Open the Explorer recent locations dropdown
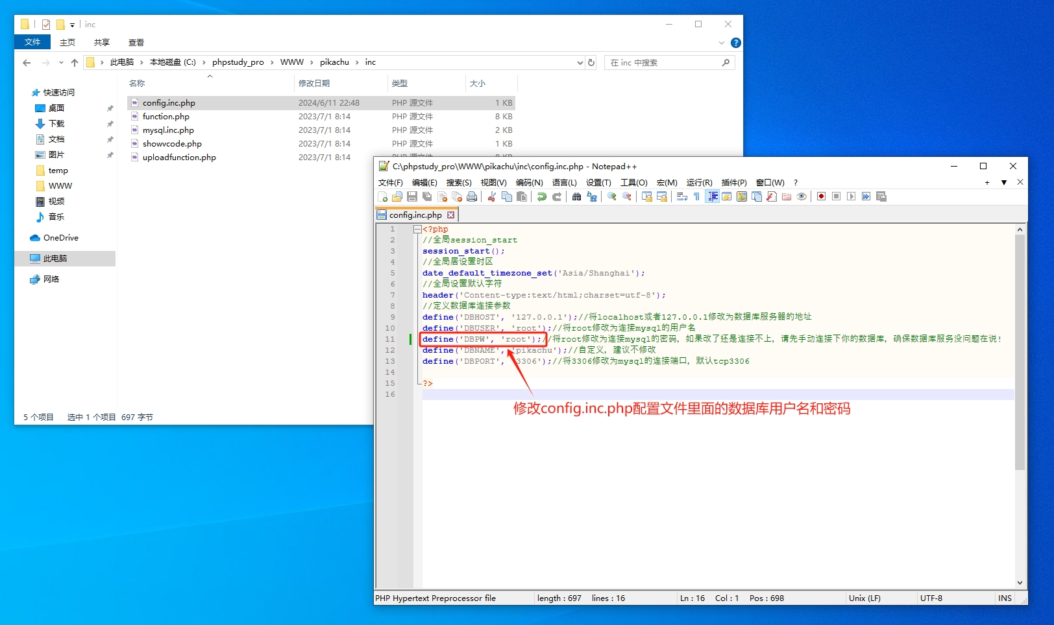The image size is (1054, 625). tap(61, 63)
